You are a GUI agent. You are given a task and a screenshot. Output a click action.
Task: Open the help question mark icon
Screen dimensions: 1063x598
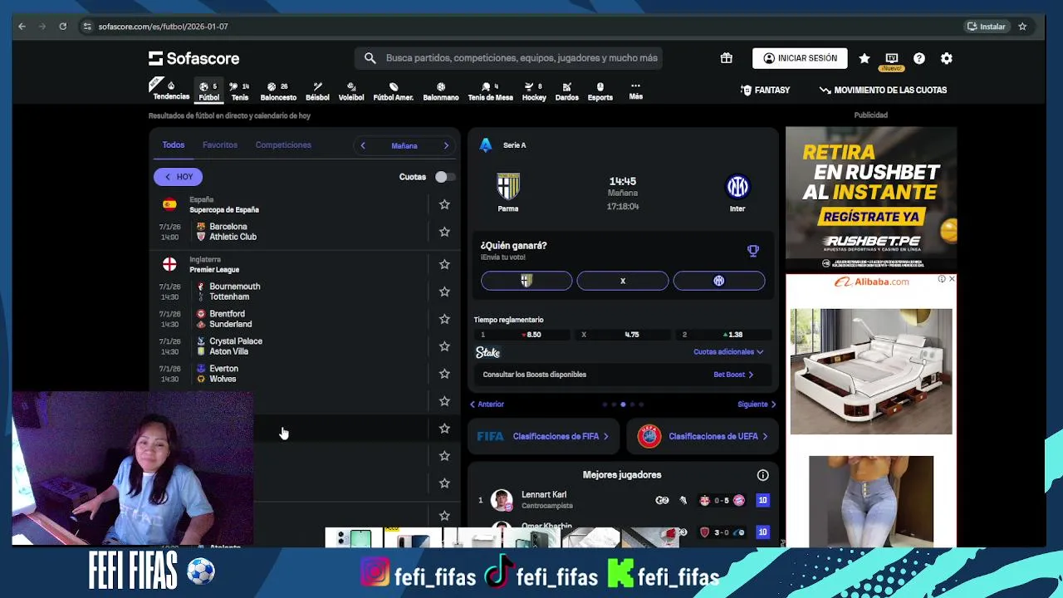[x=919, y=58]
